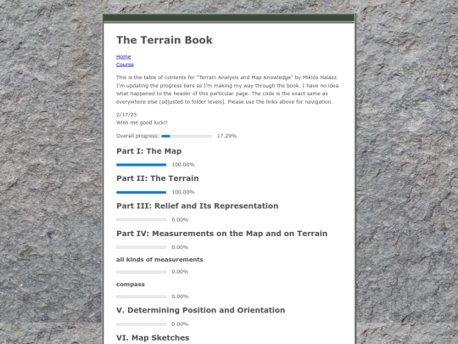Click the Part IV Measurements progress bar

tap(142, 247)
